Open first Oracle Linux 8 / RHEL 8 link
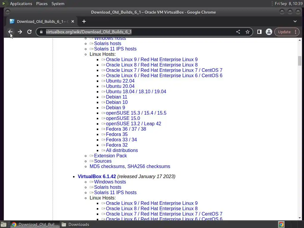This screenshot has width=304, height=228. [152, 65]
